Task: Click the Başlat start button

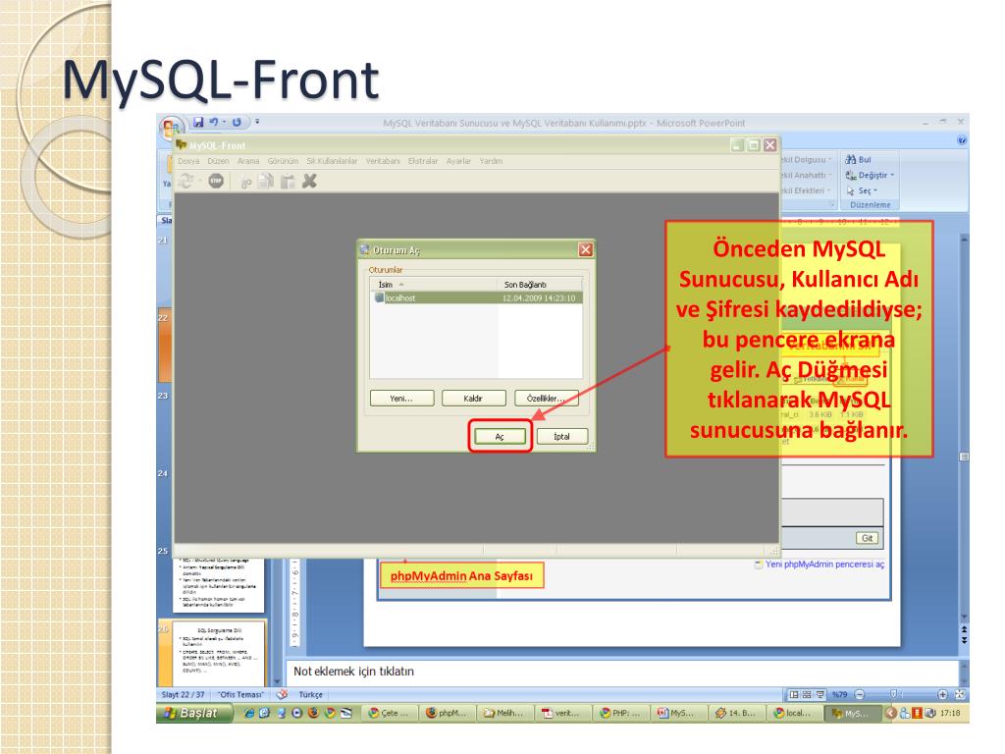Action: click(x=193, y=713)
